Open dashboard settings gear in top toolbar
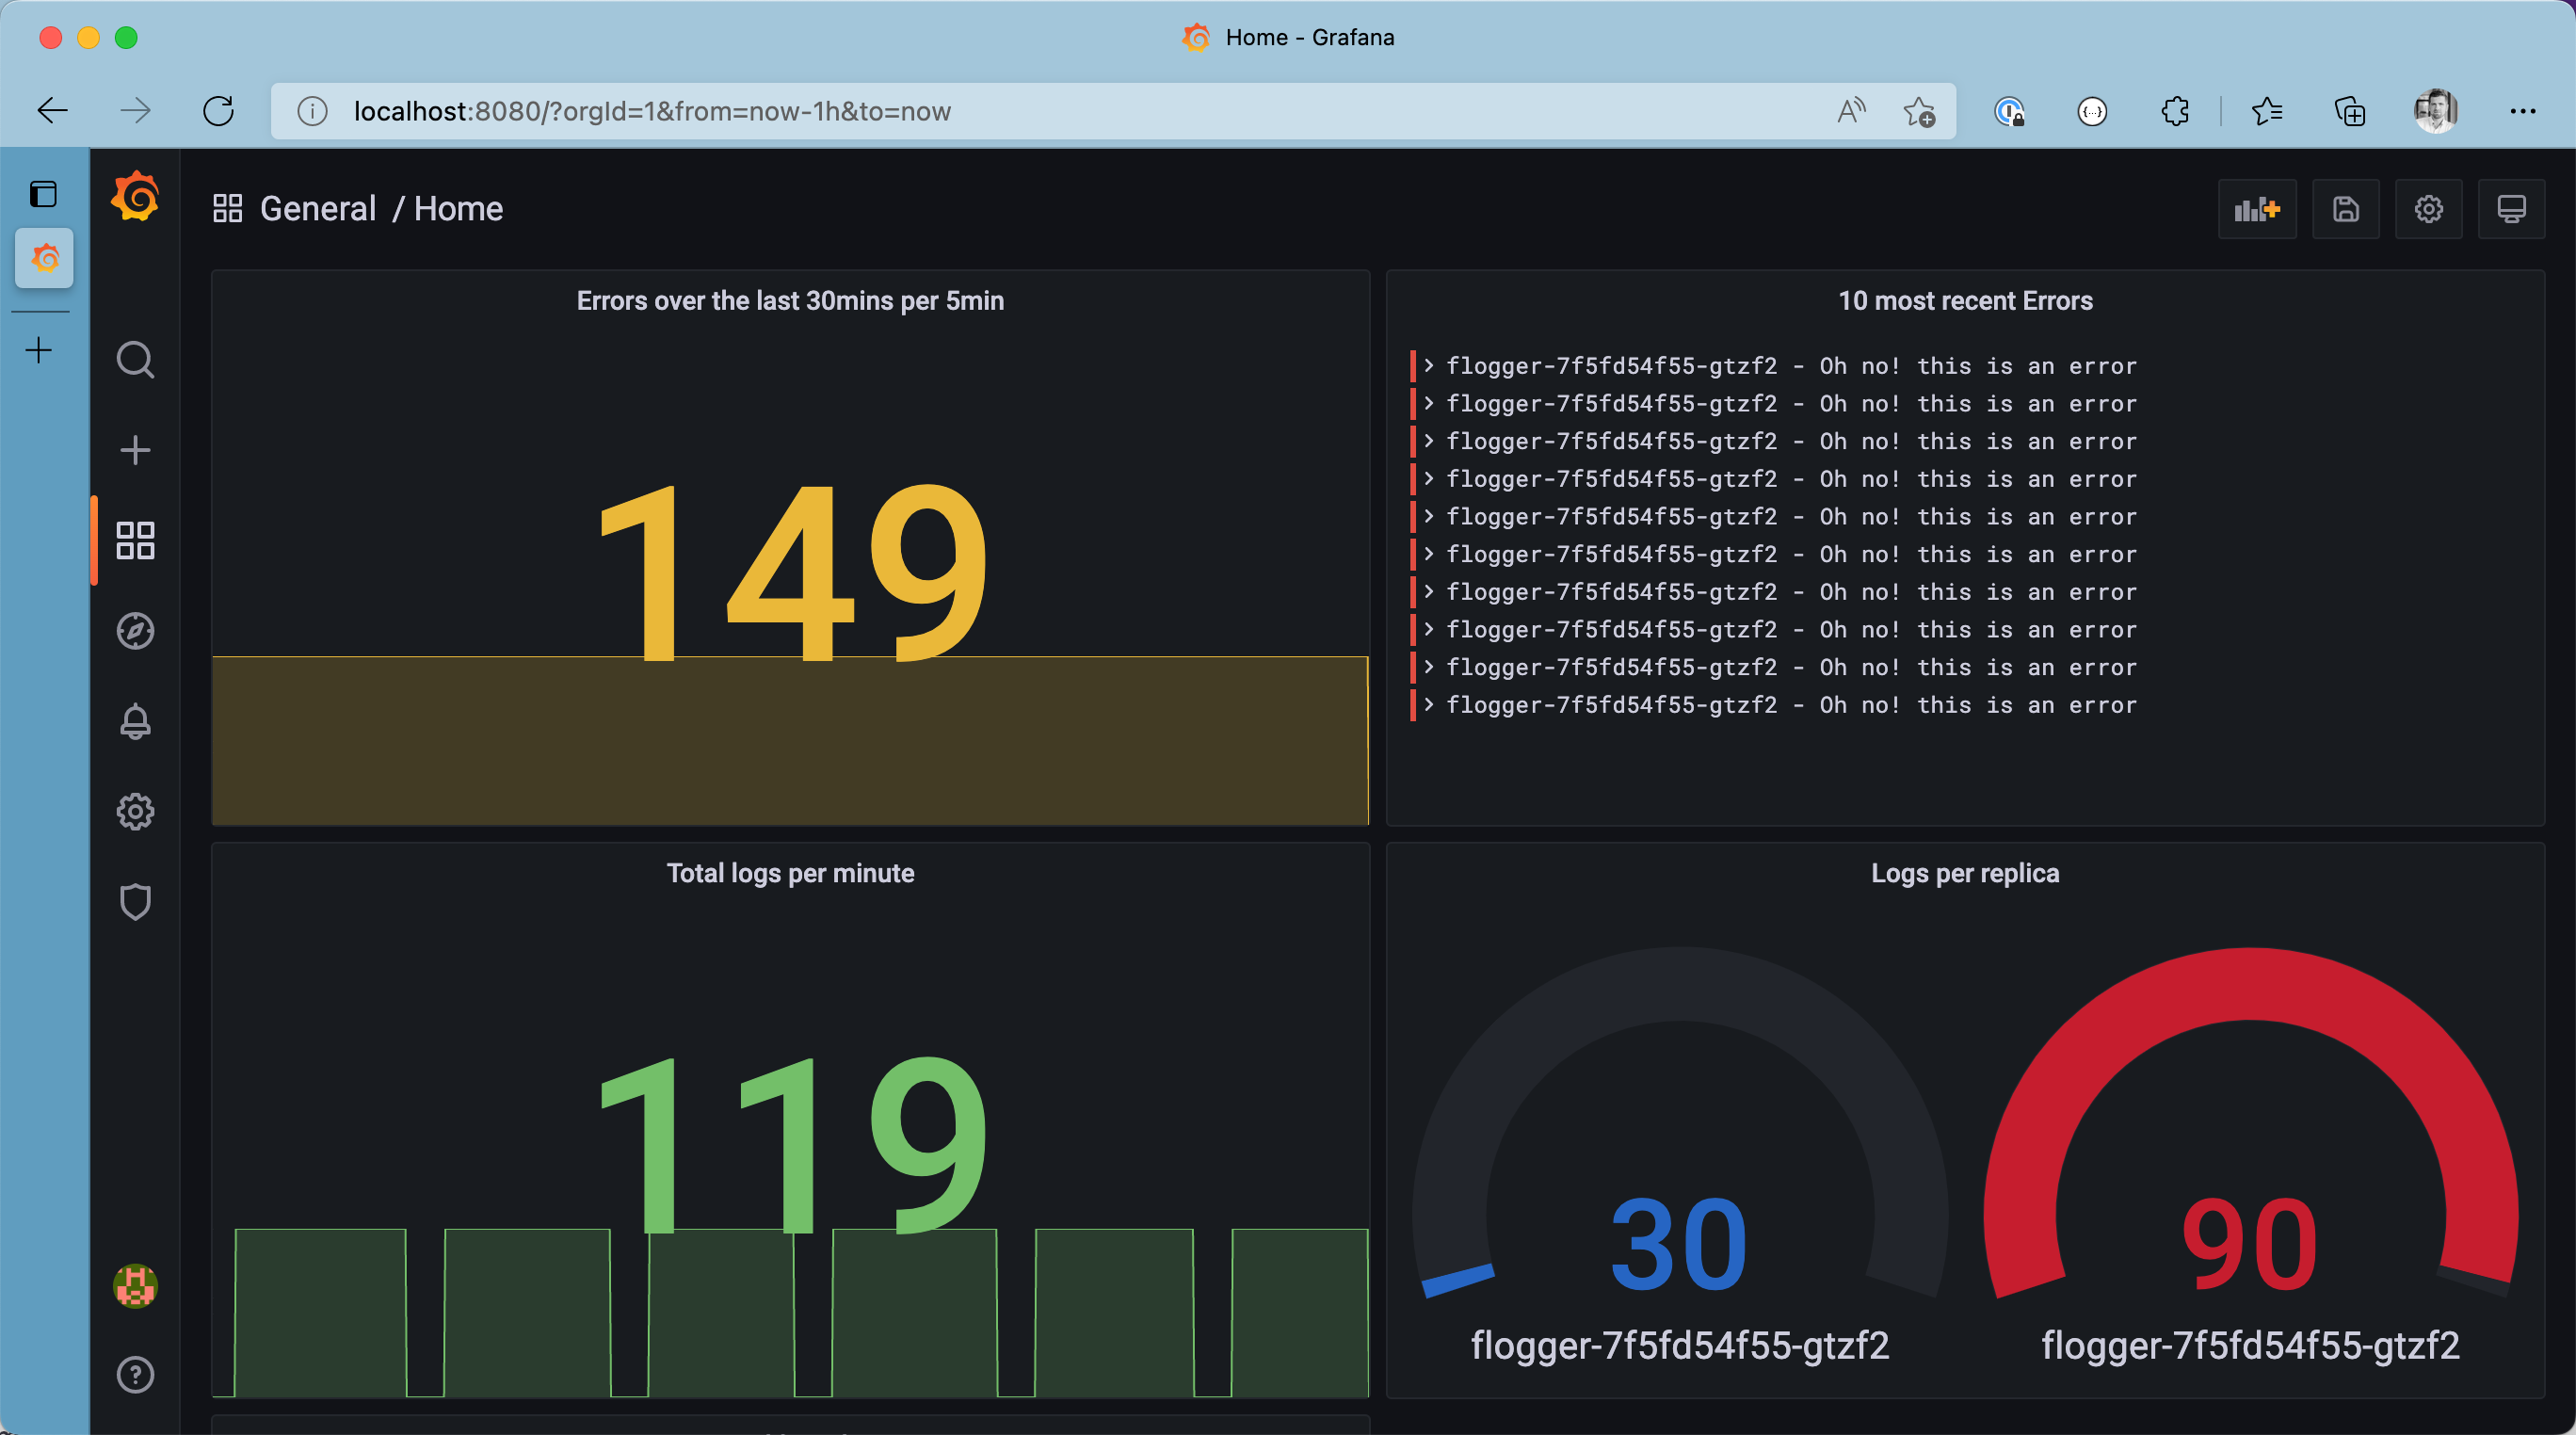The height and width of the screenshot is (1435, 2576). click(2428, 209)
